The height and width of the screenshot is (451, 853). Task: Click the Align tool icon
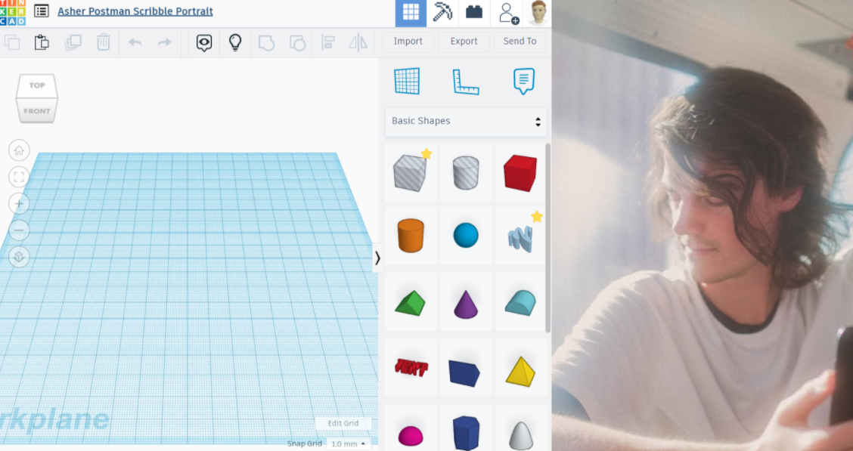(328, 42)
